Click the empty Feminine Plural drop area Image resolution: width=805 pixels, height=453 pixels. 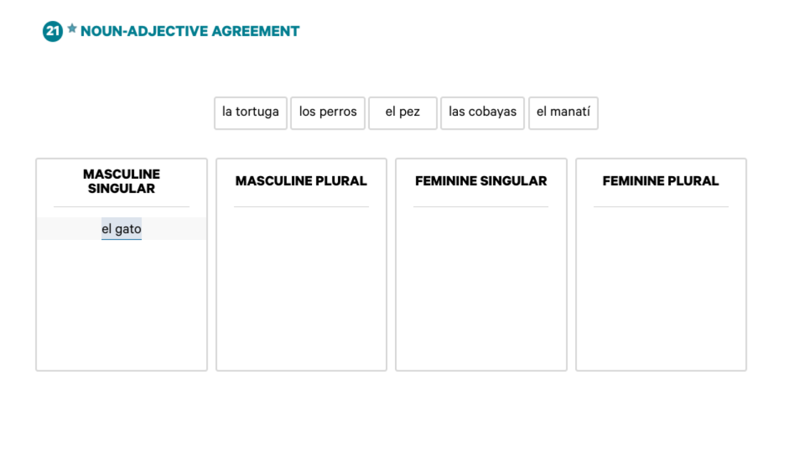(x=661, y=287)
